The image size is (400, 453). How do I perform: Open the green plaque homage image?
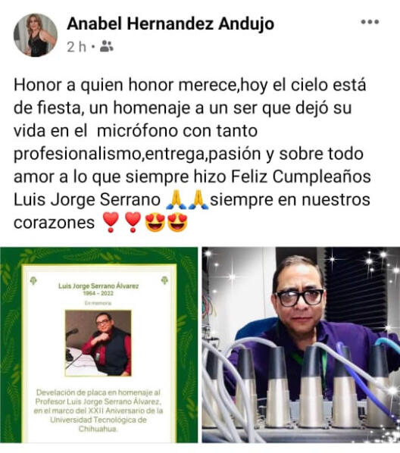click(x=99, y=345)
